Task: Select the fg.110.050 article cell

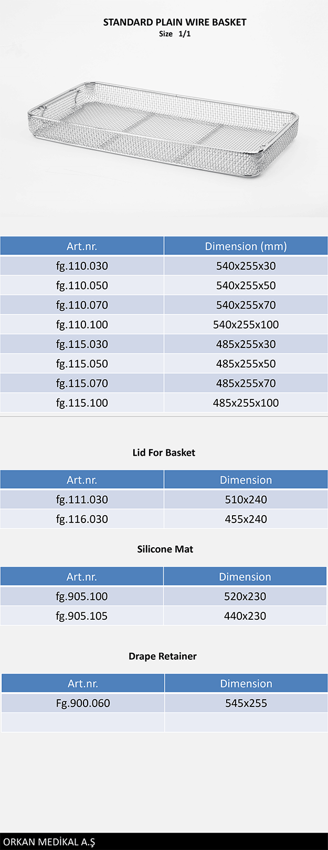Action: pyautogui.click(x=82, y=285)
